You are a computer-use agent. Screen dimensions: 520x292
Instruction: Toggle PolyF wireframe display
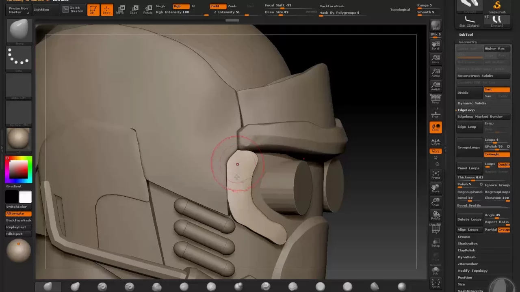pyautogui.click(x=435, y=229)
